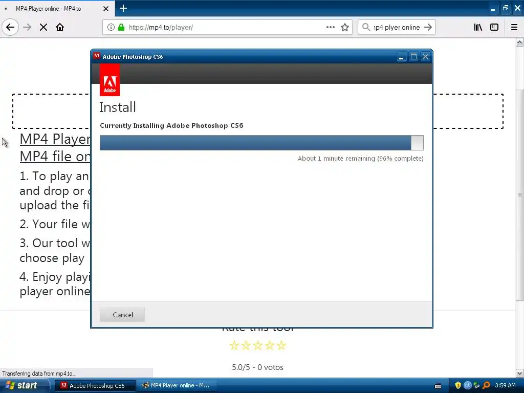Click the second rating star
This screenshot has width=524, height=393.
coord(246,345)
